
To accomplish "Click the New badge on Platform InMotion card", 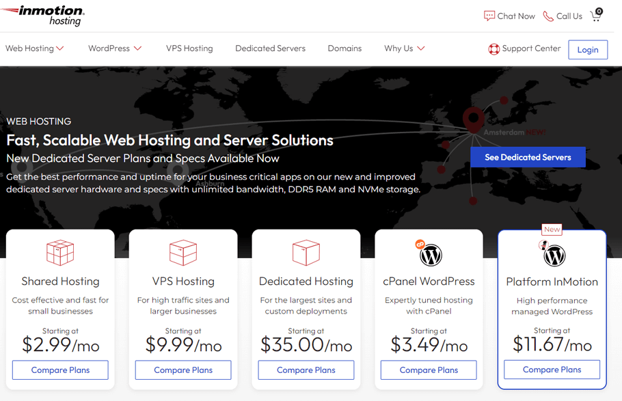I will 552,229.
